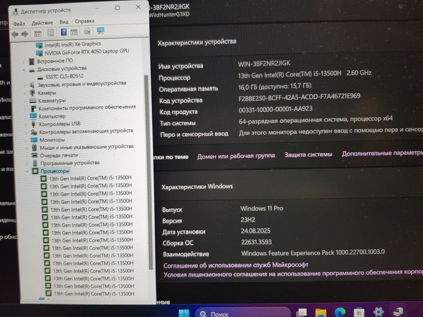
Task: Click the Windows Start button on taskbar
Action: click(184, 313)
